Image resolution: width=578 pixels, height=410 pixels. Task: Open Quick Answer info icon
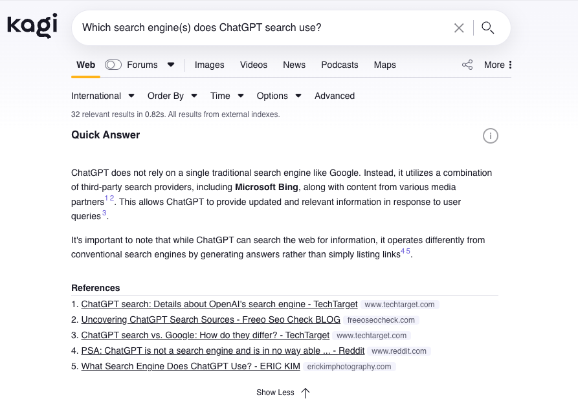(x=490, y=136)
